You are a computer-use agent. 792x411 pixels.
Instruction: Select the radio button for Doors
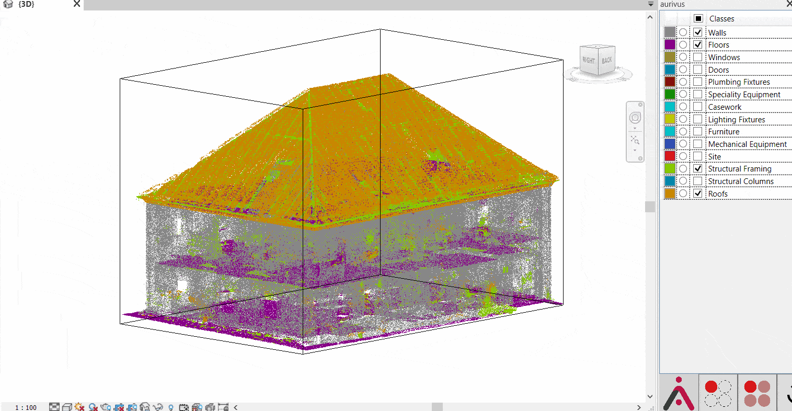[x=683, y=70]
